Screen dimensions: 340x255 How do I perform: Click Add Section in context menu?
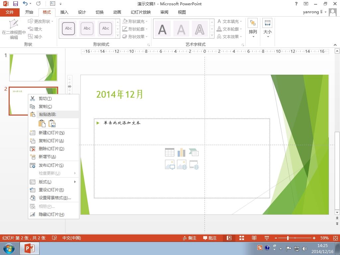click(x=53, y=157)
